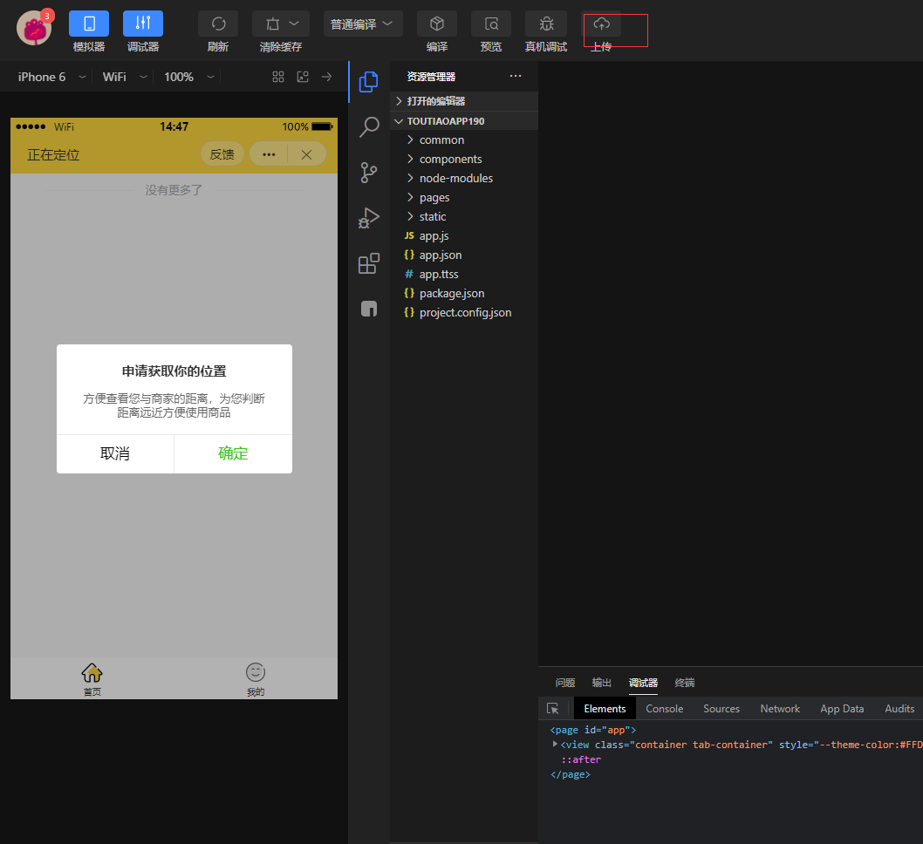Screen dimensions: 923x844
Task: Open the Extensions icon in activity bar
Action: pos(369,263)
